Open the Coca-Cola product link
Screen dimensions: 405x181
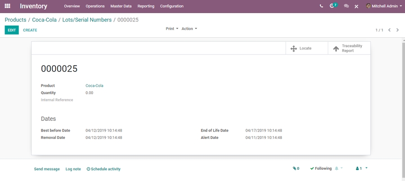click(x=94, y=86)
